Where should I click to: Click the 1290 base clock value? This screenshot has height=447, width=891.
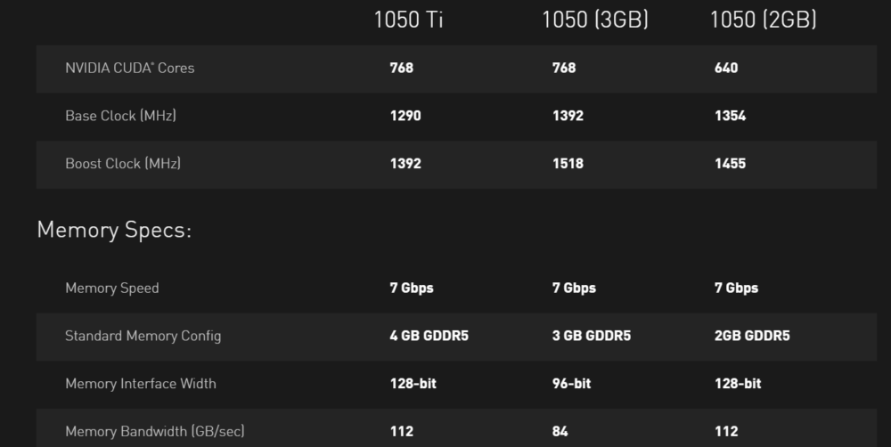405,116
